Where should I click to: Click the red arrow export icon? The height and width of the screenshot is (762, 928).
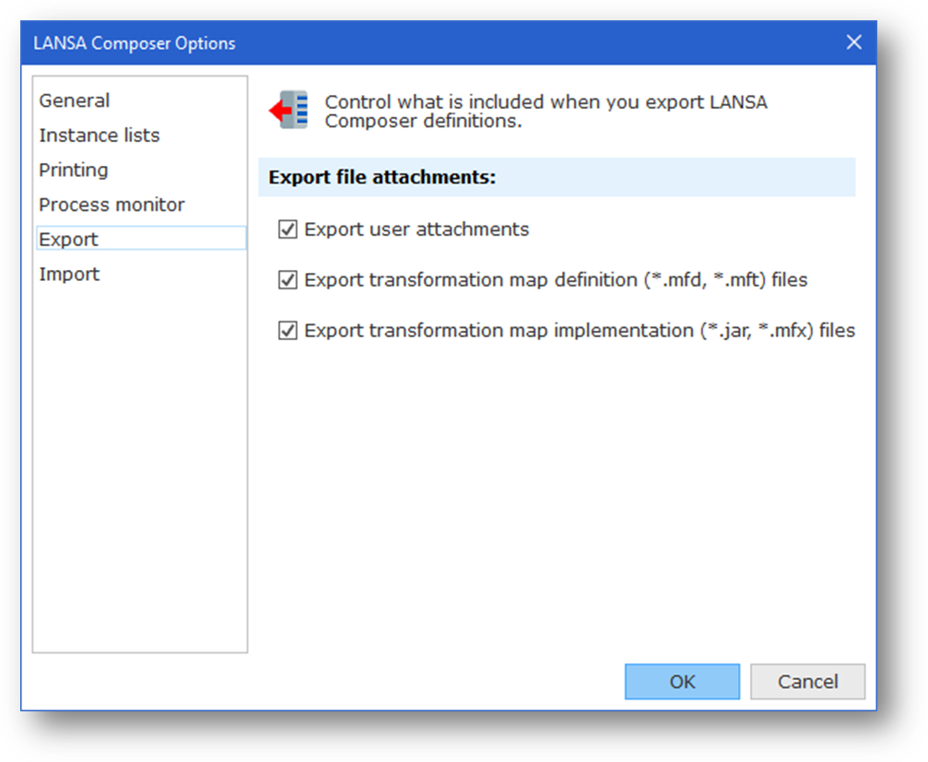click(x=288, y=110)
